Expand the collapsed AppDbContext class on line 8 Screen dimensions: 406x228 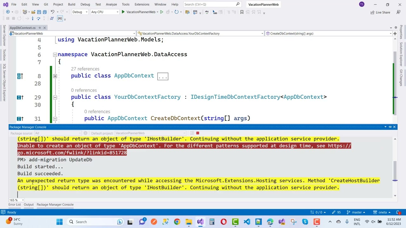click(x=55, y=76)
